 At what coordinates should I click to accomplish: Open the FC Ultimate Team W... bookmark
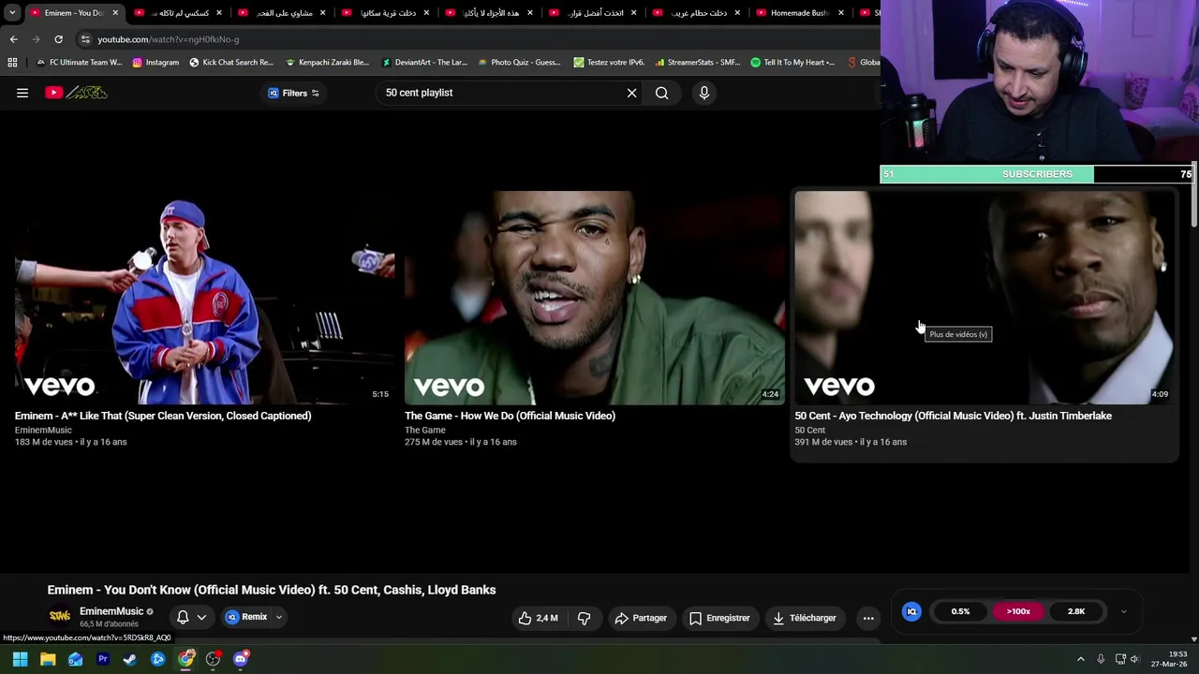[79, 63]
